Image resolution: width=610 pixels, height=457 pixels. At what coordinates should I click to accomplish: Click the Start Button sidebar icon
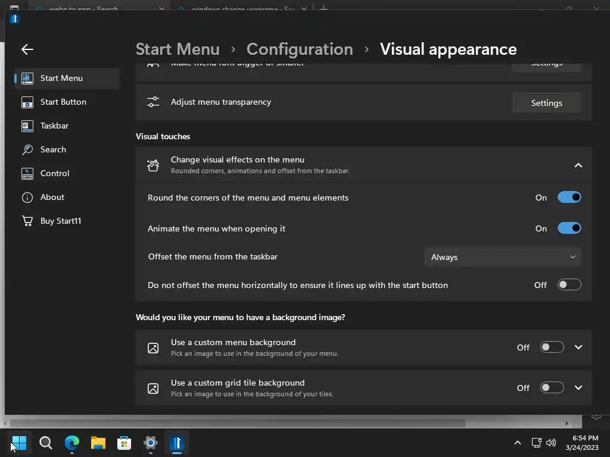coord(27,102)
